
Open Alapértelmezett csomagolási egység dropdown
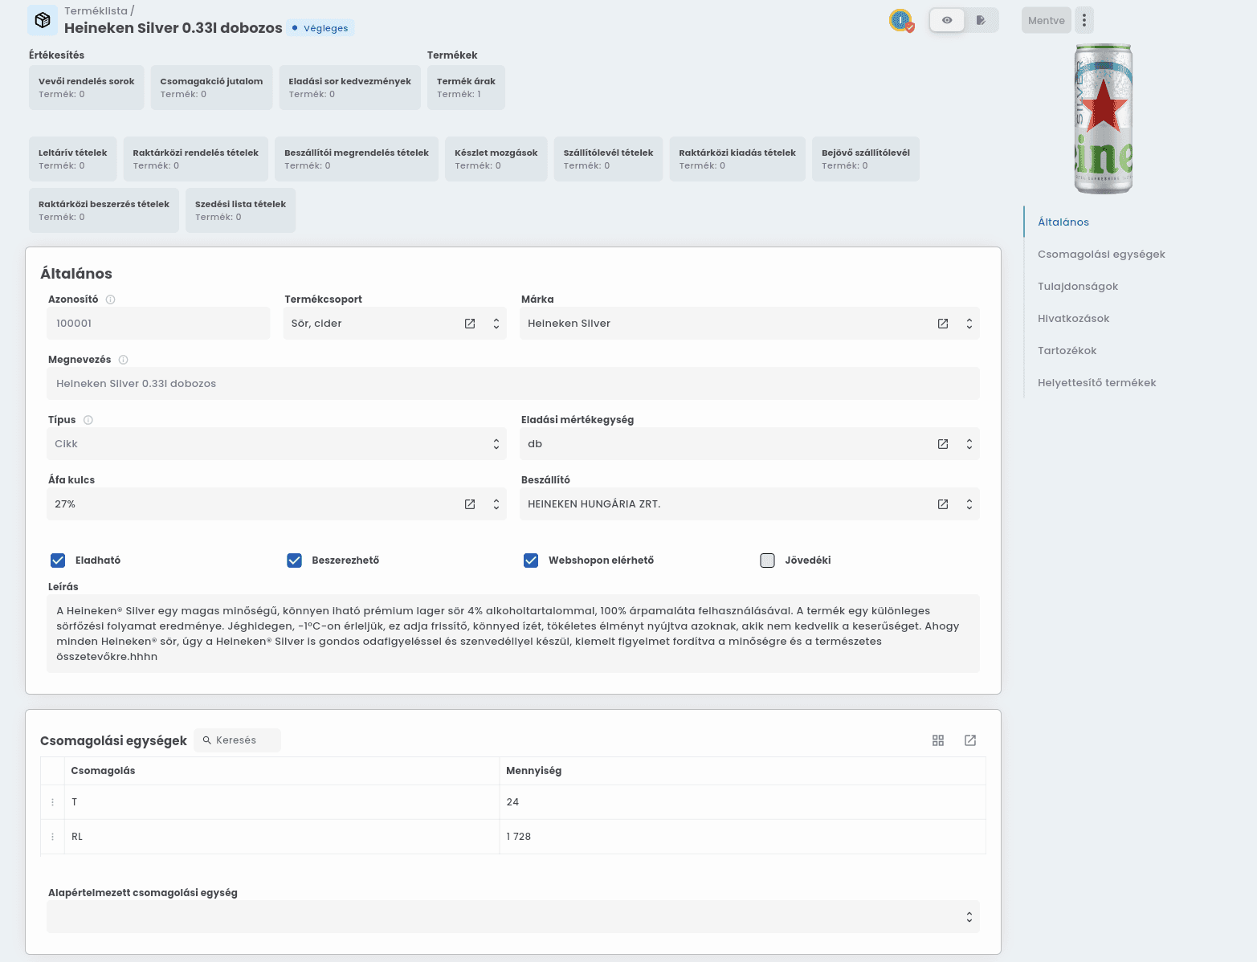tap(512, 917)
